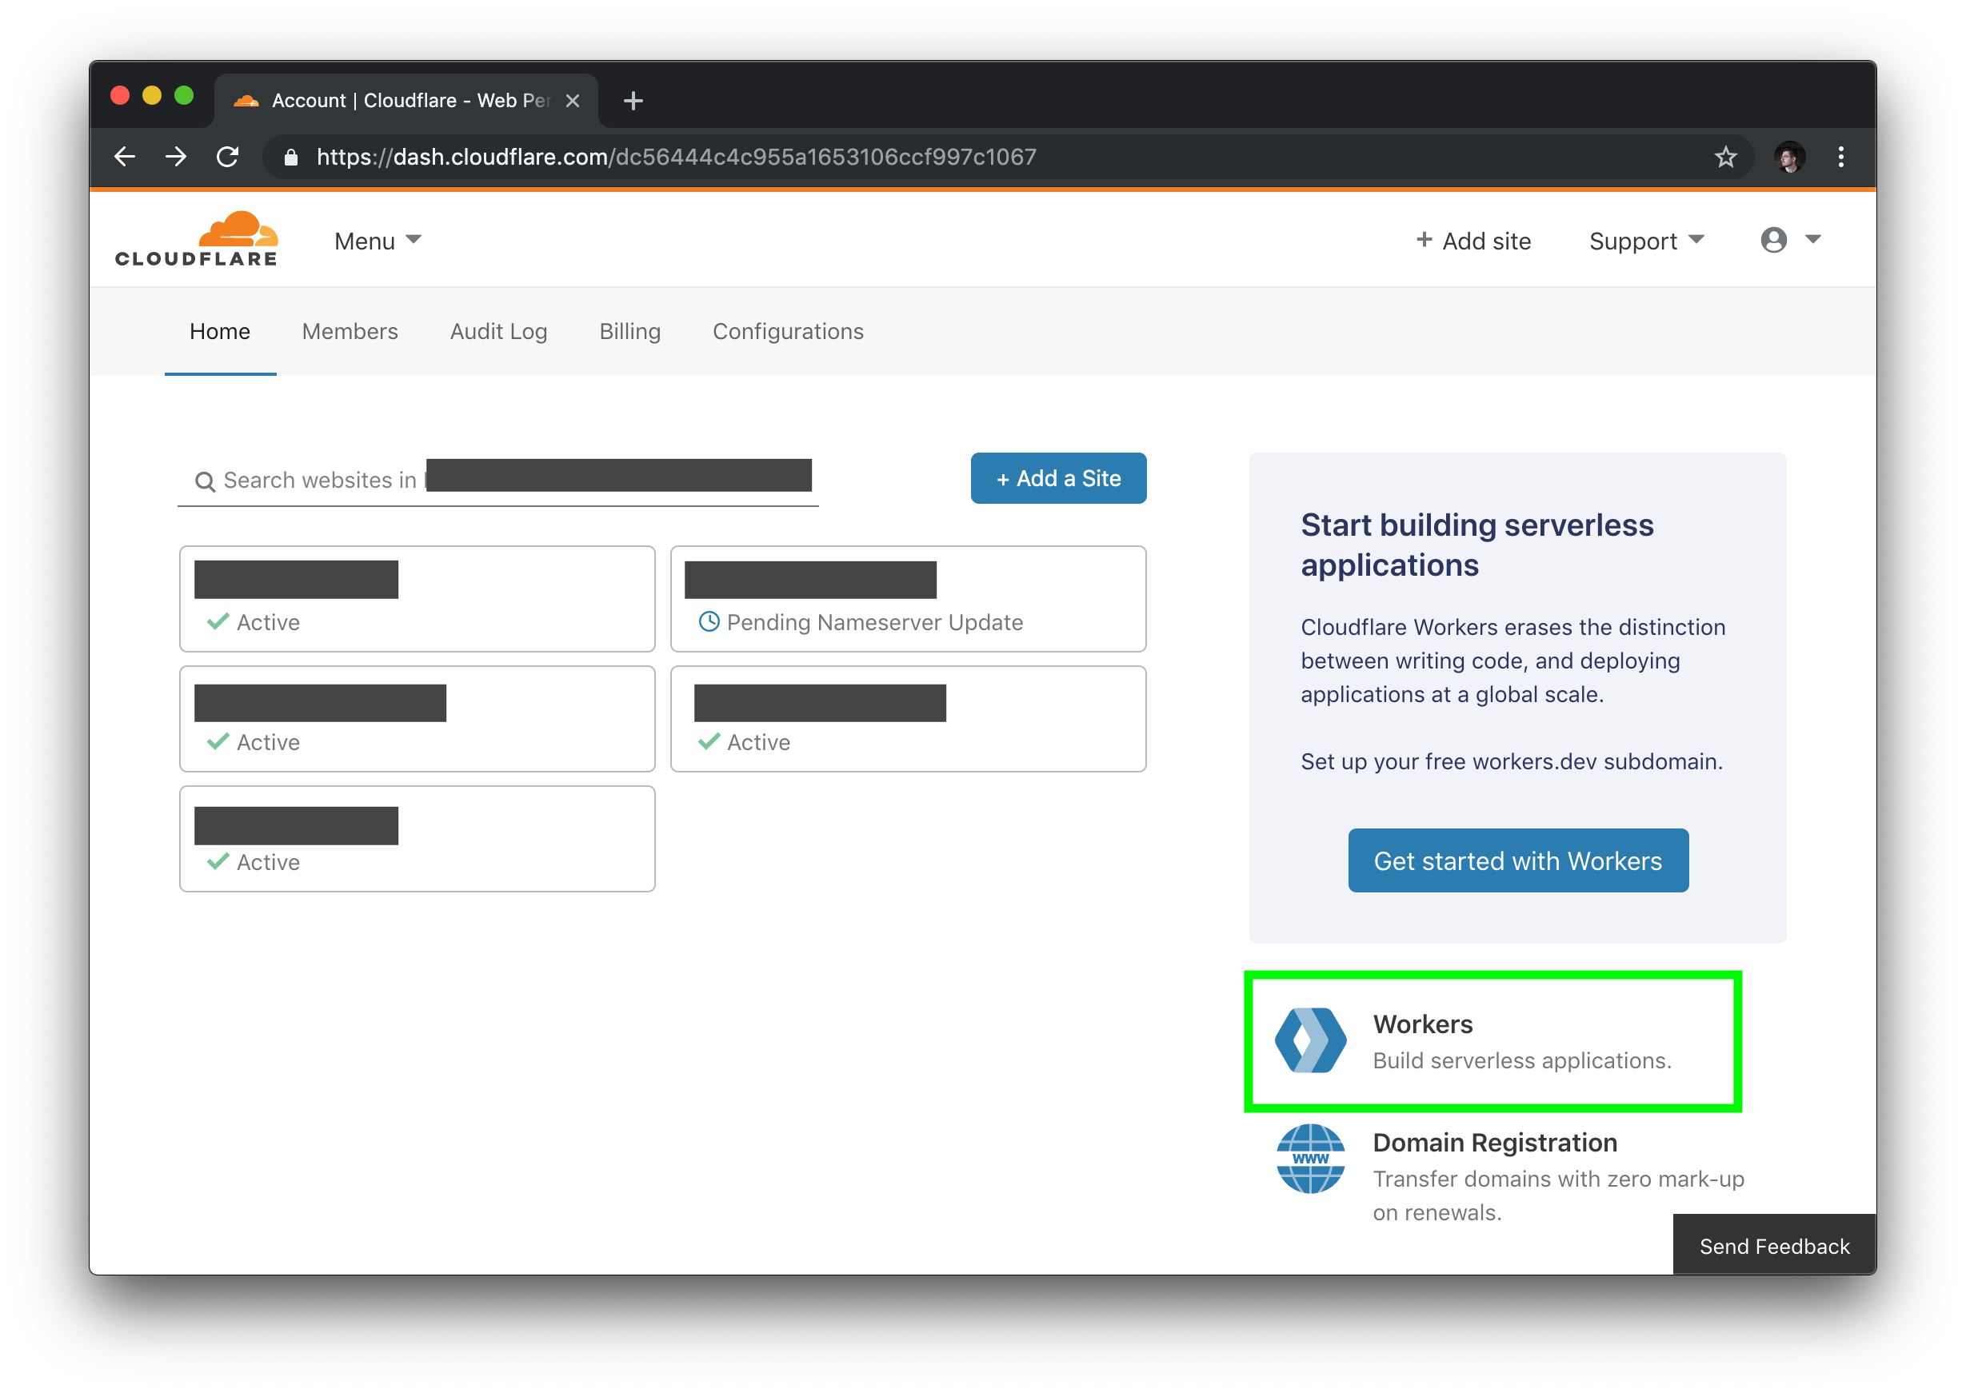Image resolution: width=1966 pixels, height=1393 pixels.
Task: Go to the Billing tab
Action: point(629,331)
